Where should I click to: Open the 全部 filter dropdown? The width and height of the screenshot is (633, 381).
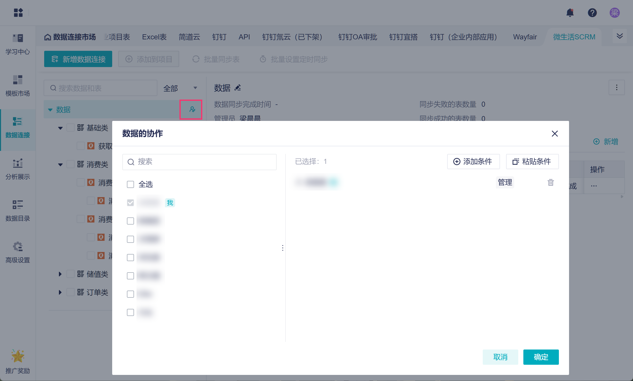pyautogui.click(x=180, y=88)
